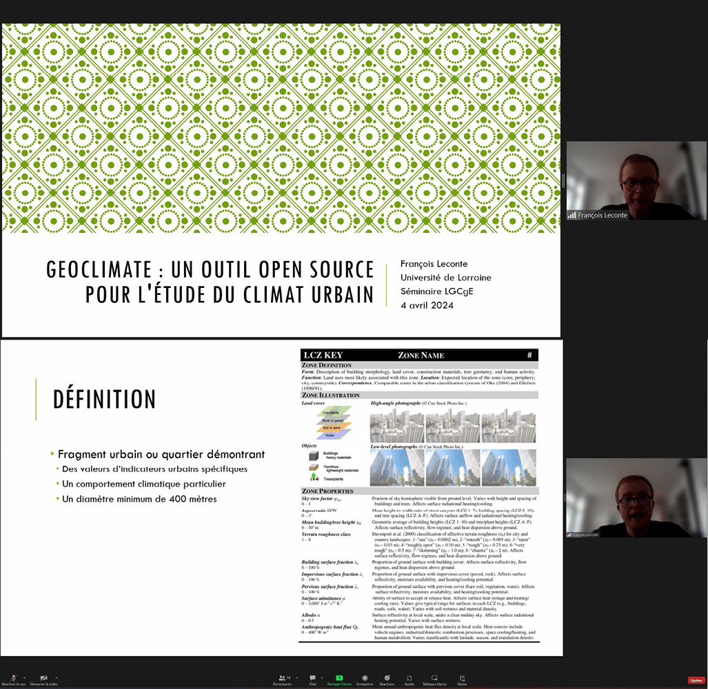Select the upper François Leconte video tile
Image resolution: width=708 pixels, height=689 pixels.
coord(637,181)
